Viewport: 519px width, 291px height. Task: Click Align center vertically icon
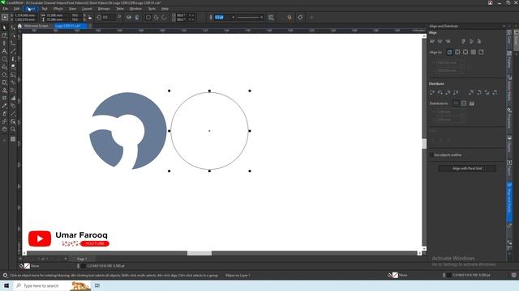(471, 41)
